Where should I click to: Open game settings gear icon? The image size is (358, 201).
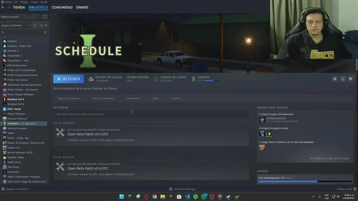point(335,79)
